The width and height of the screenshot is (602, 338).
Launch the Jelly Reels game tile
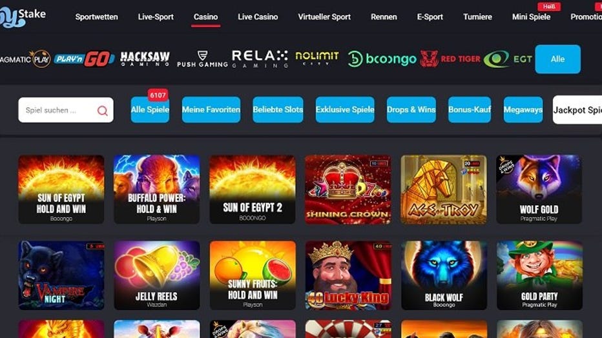pyautogui.click(x=157, y=275)
